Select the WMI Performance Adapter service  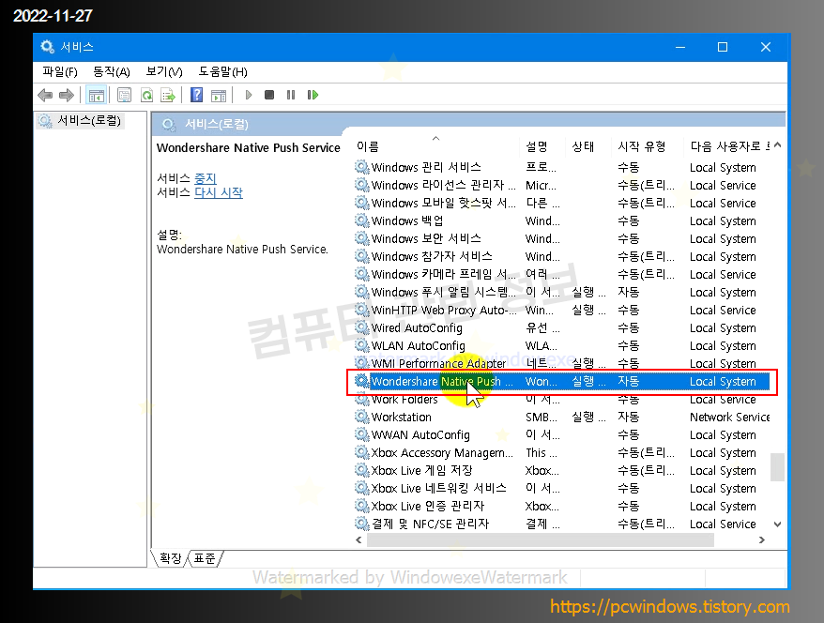[562, 363]
